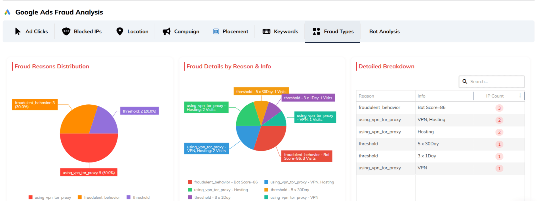Click the Keywords keyboard icon
The image size is (537, 201).
click(x=266, y=31)
